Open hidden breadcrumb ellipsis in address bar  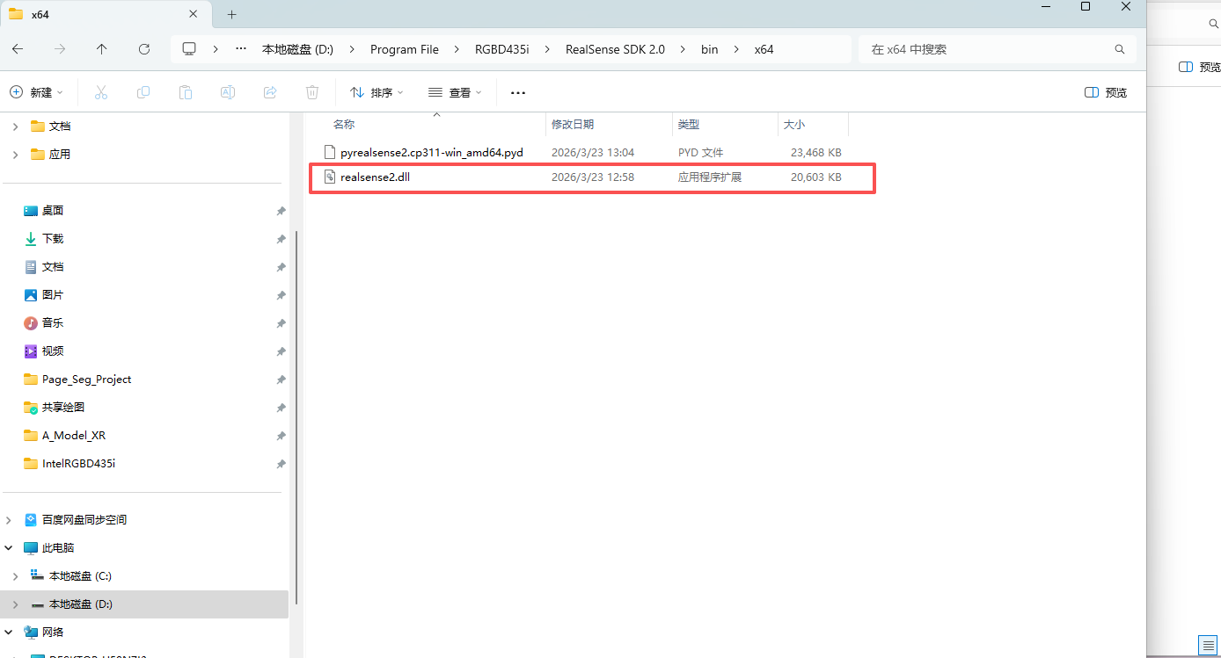[x=241, y=49]
